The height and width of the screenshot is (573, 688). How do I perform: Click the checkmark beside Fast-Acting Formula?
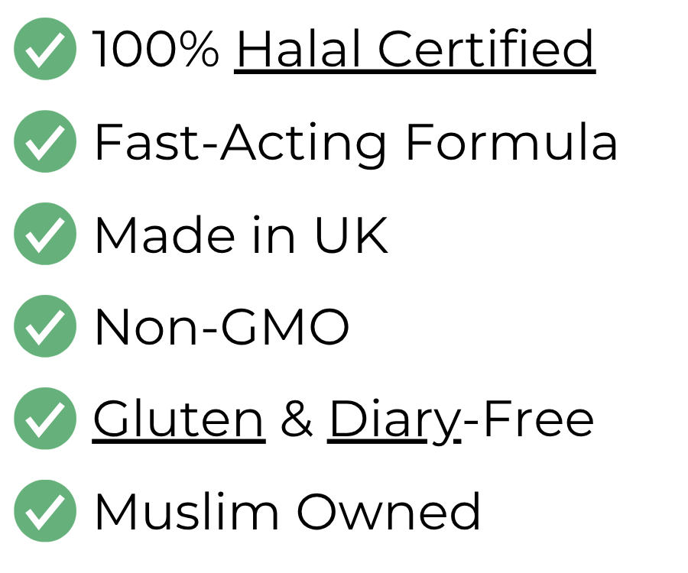45,141
